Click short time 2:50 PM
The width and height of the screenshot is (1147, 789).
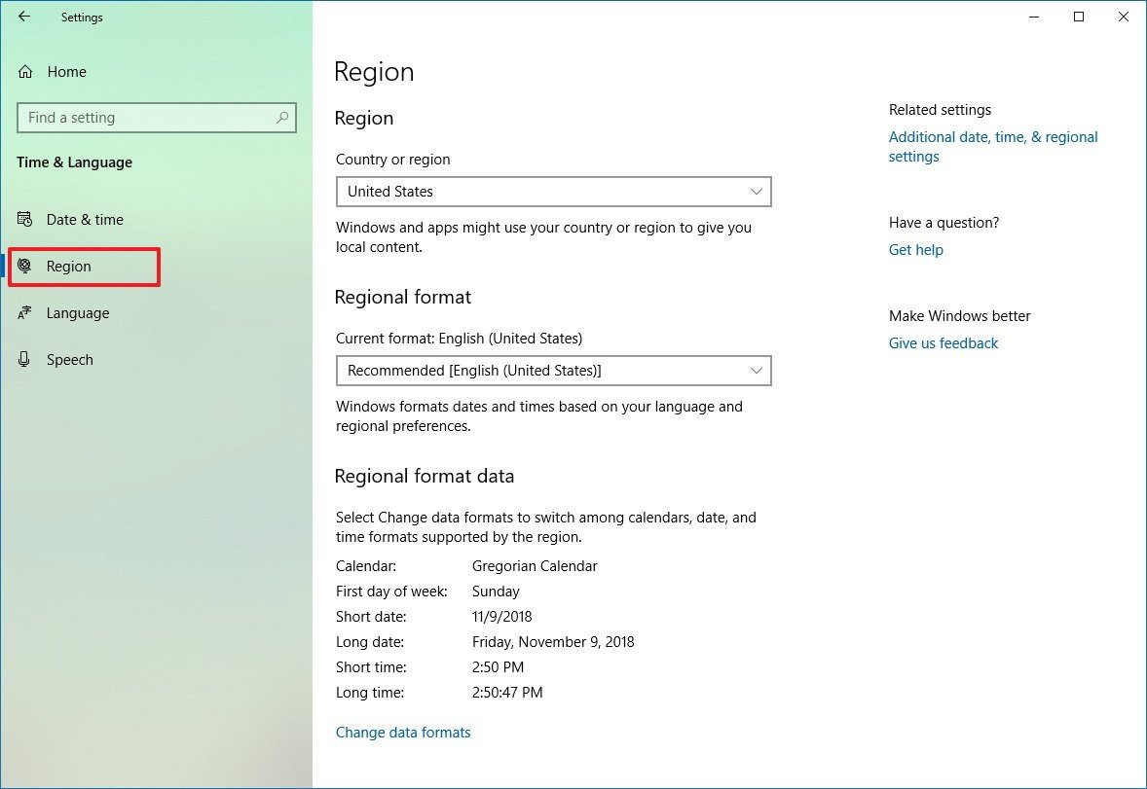tap(499, 666)
